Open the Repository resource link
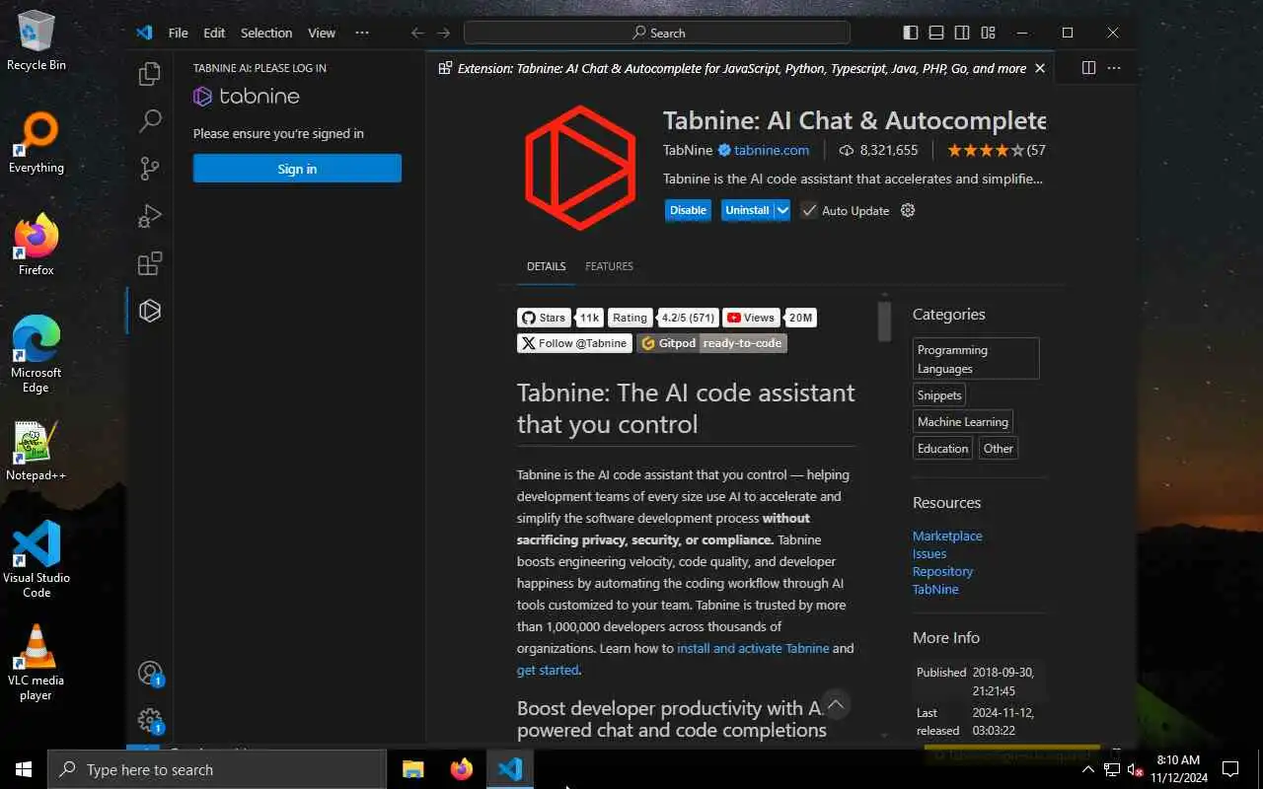This screenshot has height=789, width=1263. click(x=942, y=571)
